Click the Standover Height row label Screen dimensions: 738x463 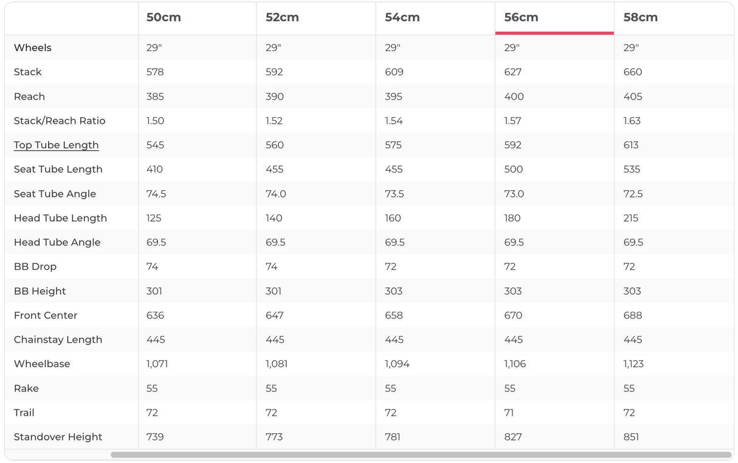pos(58,437)
